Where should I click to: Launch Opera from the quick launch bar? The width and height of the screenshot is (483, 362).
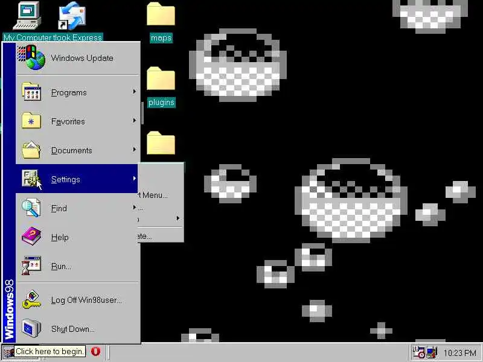95,352
